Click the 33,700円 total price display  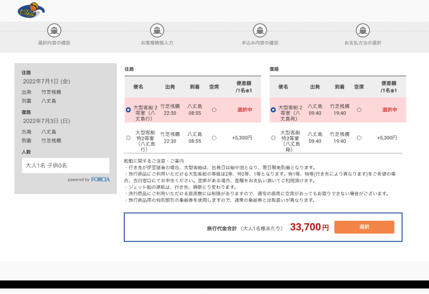(x=309, y=227)
